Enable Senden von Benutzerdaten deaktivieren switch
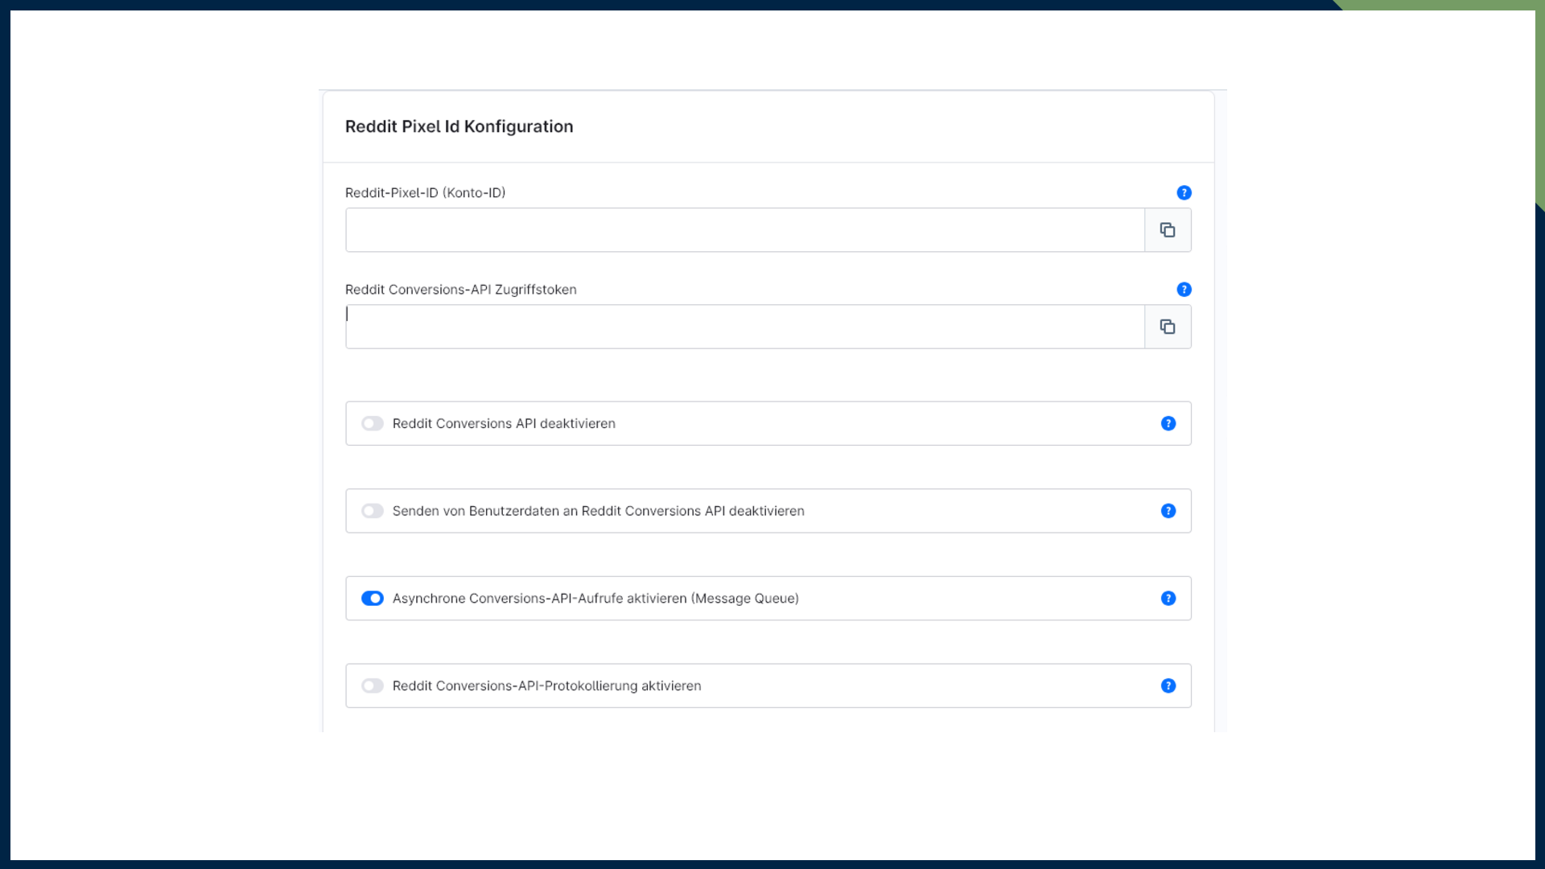Screen dimensions: 1545x869 pyautogui.click(x=373, y=511)
